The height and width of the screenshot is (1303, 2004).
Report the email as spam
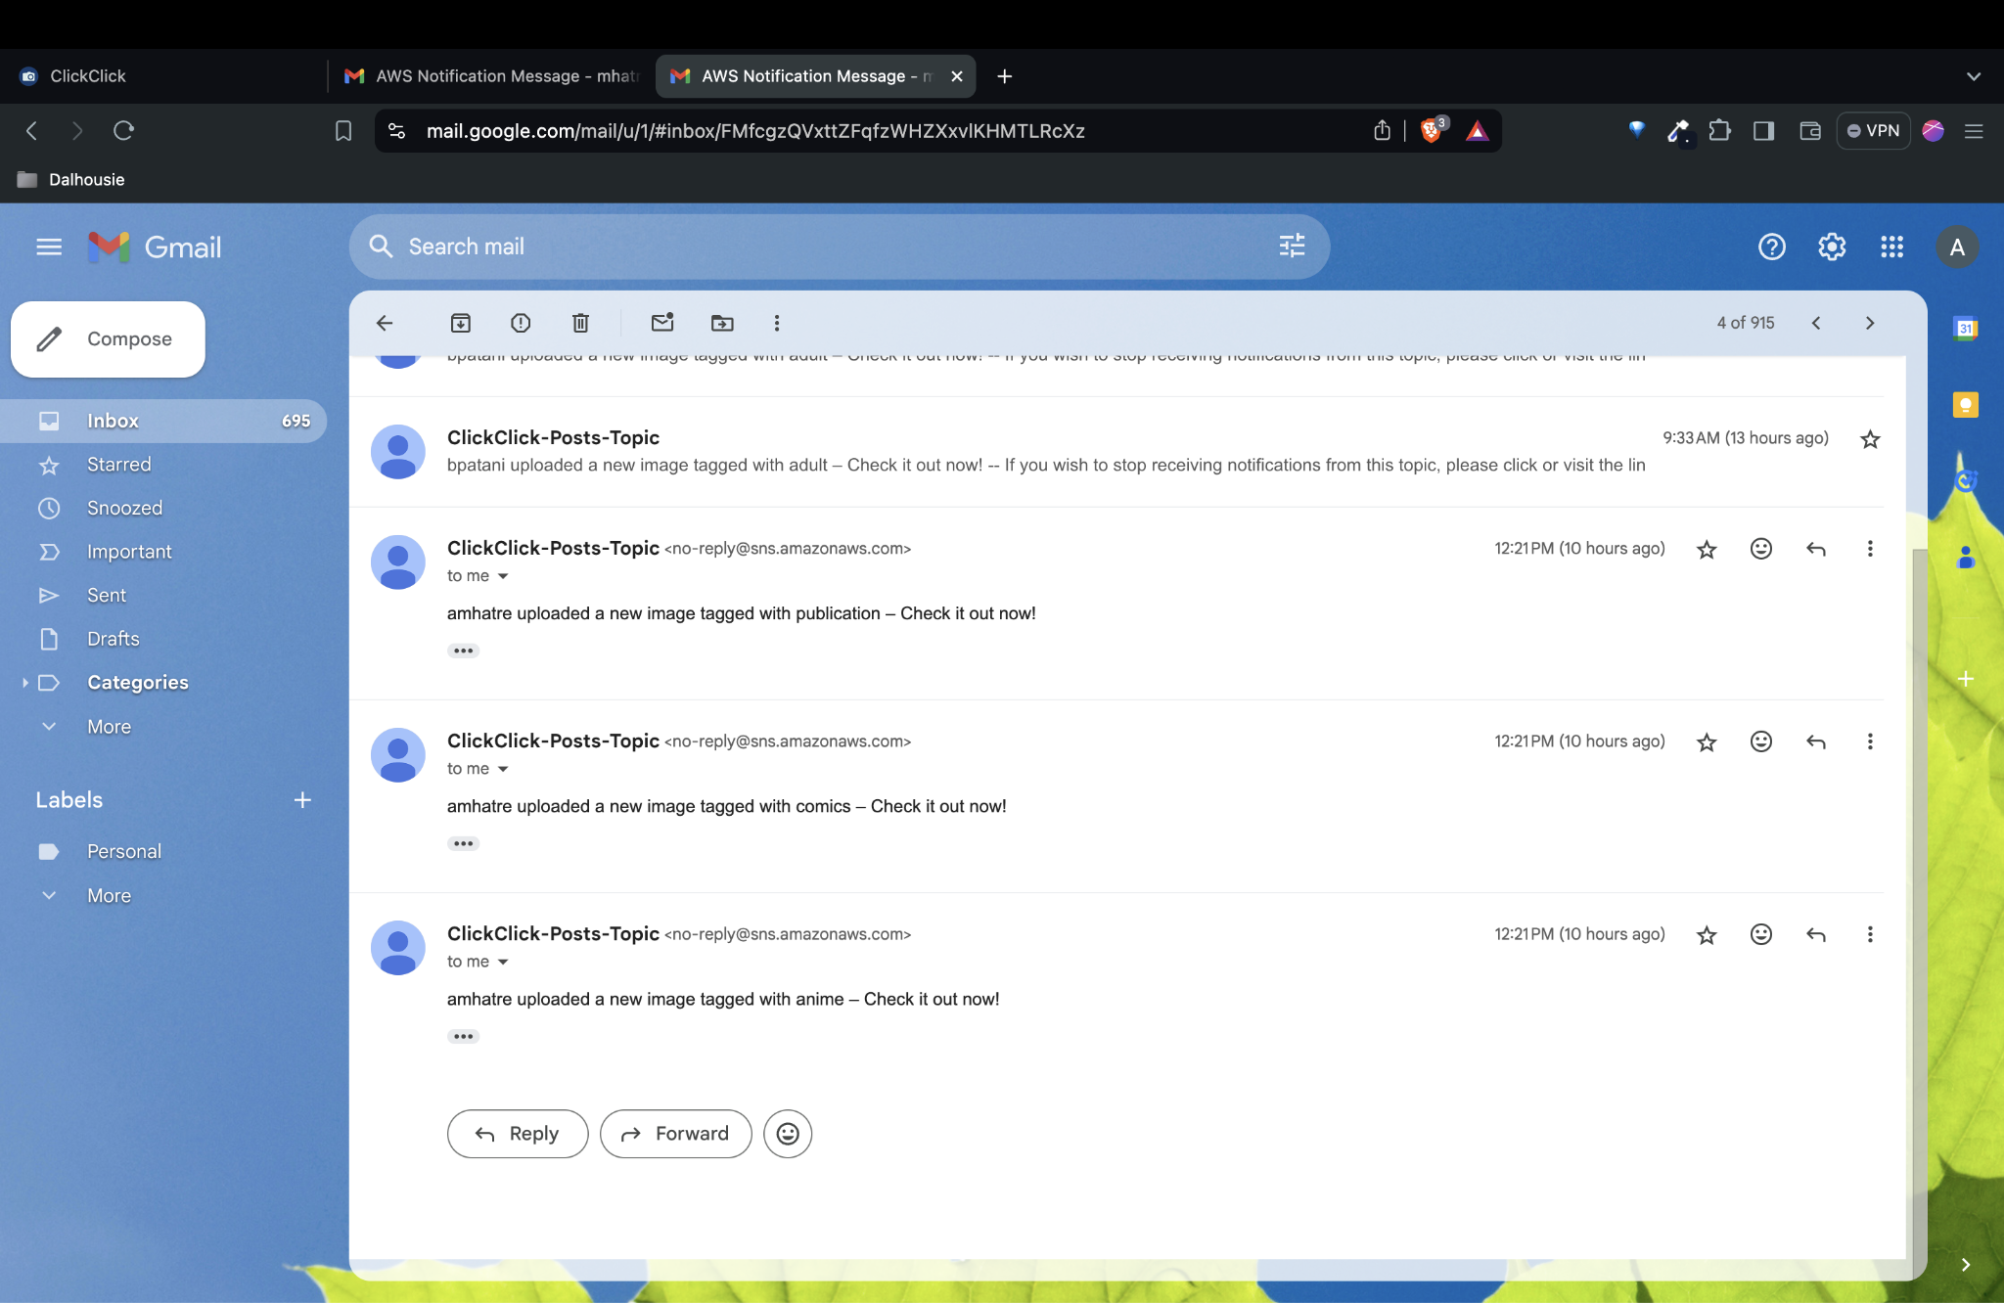coord(520,323)
